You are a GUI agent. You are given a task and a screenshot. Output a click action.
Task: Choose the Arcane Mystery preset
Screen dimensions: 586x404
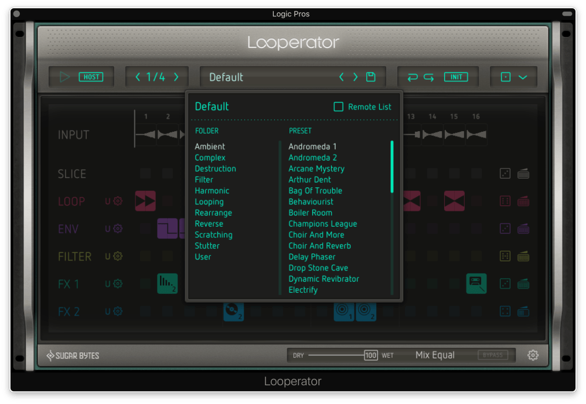coord(316,169)
